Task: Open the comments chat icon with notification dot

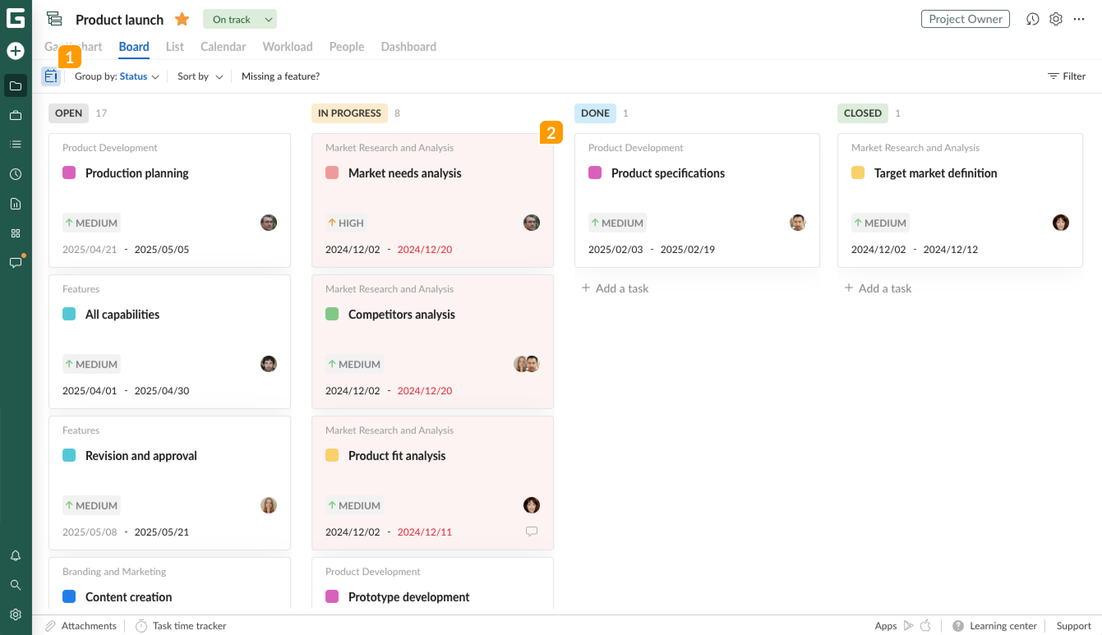Action: pos(15,262)
